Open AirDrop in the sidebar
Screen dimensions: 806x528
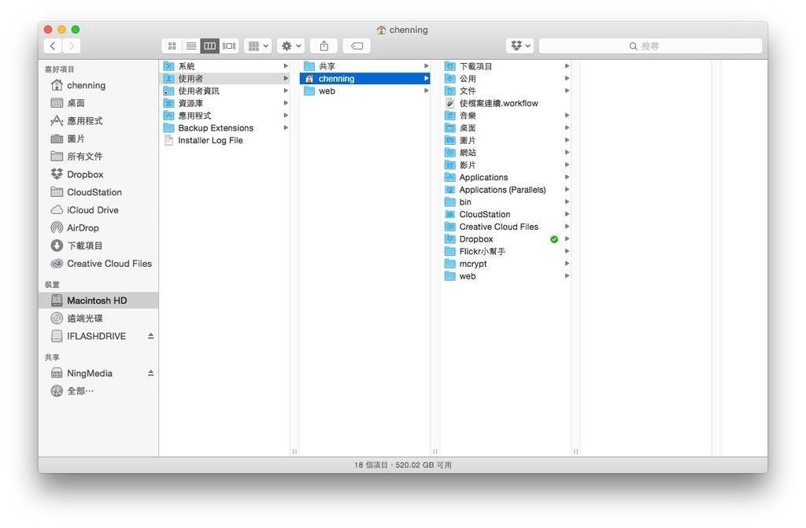click(83, 228)
